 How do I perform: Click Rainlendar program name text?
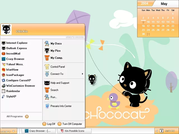(13, 91)
